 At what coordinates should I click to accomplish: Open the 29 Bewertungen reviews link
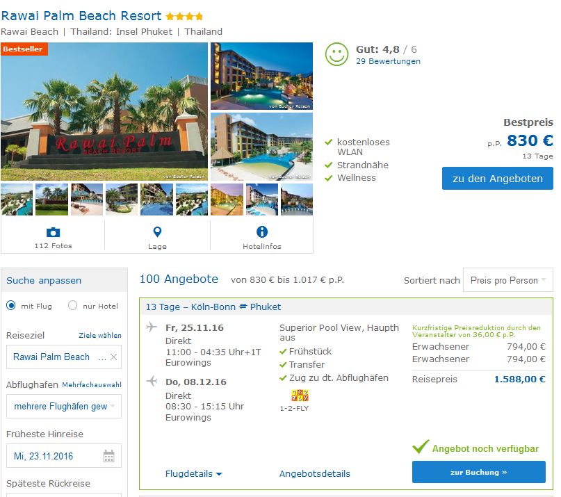(x=388, y=61)
